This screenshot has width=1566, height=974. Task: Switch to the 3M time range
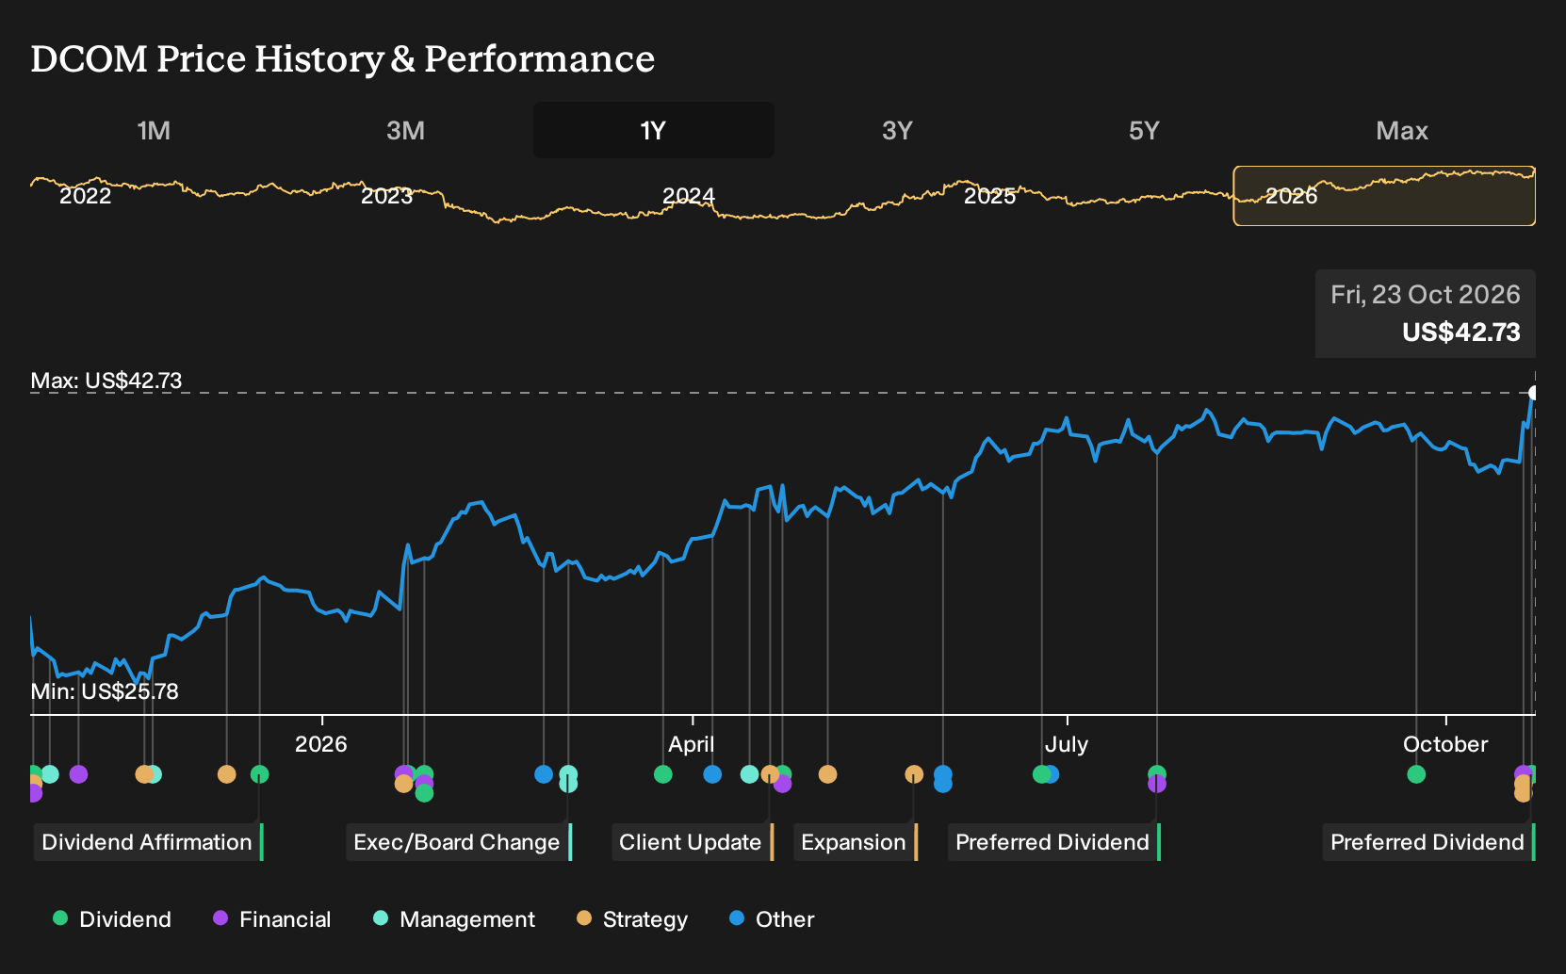(x=405, y=130)
